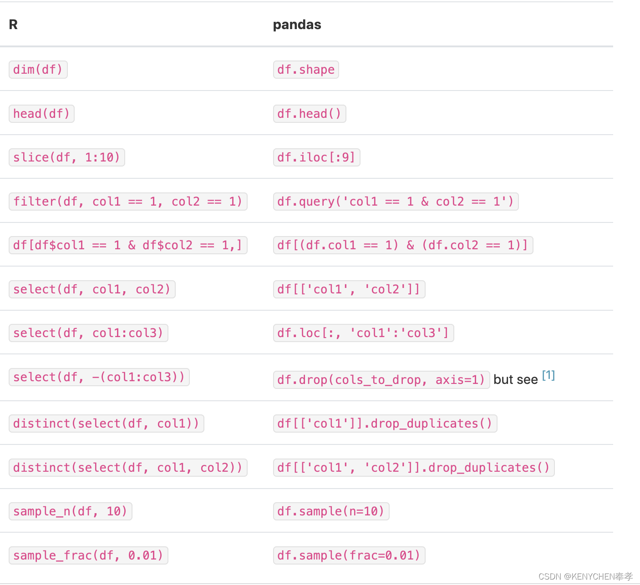This screenshot has width=640, height=585.
Task: Click the head(df) R snippet
Action: click(41, 114)
